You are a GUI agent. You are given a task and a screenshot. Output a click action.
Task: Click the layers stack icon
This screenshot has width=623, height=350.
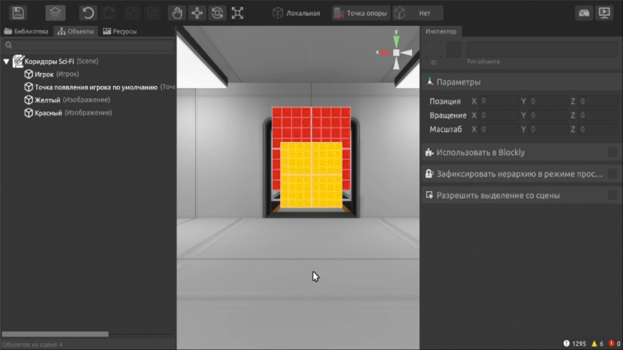point(55,13)
